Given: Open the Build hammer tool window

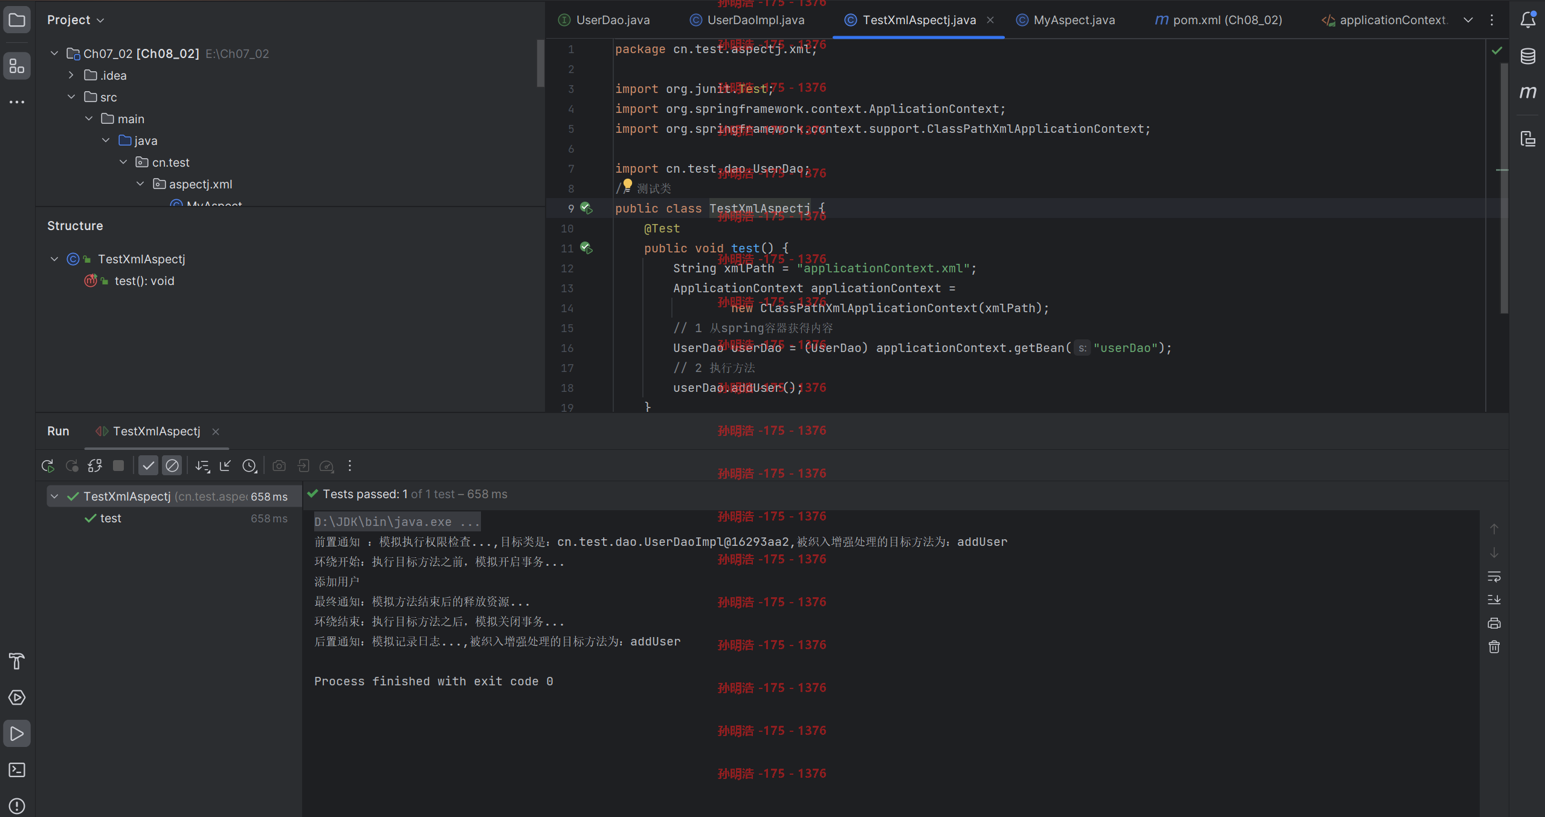Looking at the screenshot, I should point(17,661).
